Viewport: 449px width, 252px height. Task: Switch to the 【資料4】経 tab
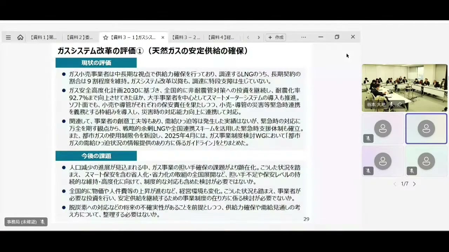[221, 37]
